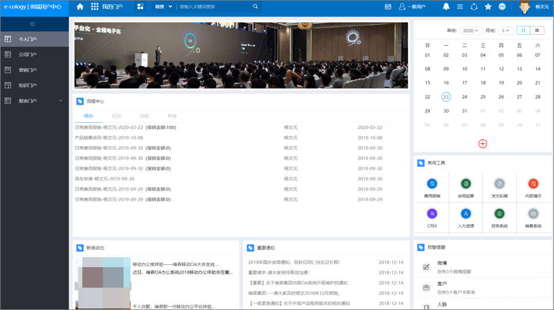Click the keyword search input field
554x310 pixels.
pyautogui.click(x=214, y=6)
